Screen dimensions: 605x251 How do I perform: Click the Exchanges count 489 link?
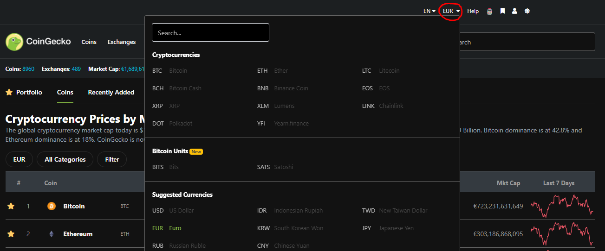pyautogui.click(x=76, y=69)
